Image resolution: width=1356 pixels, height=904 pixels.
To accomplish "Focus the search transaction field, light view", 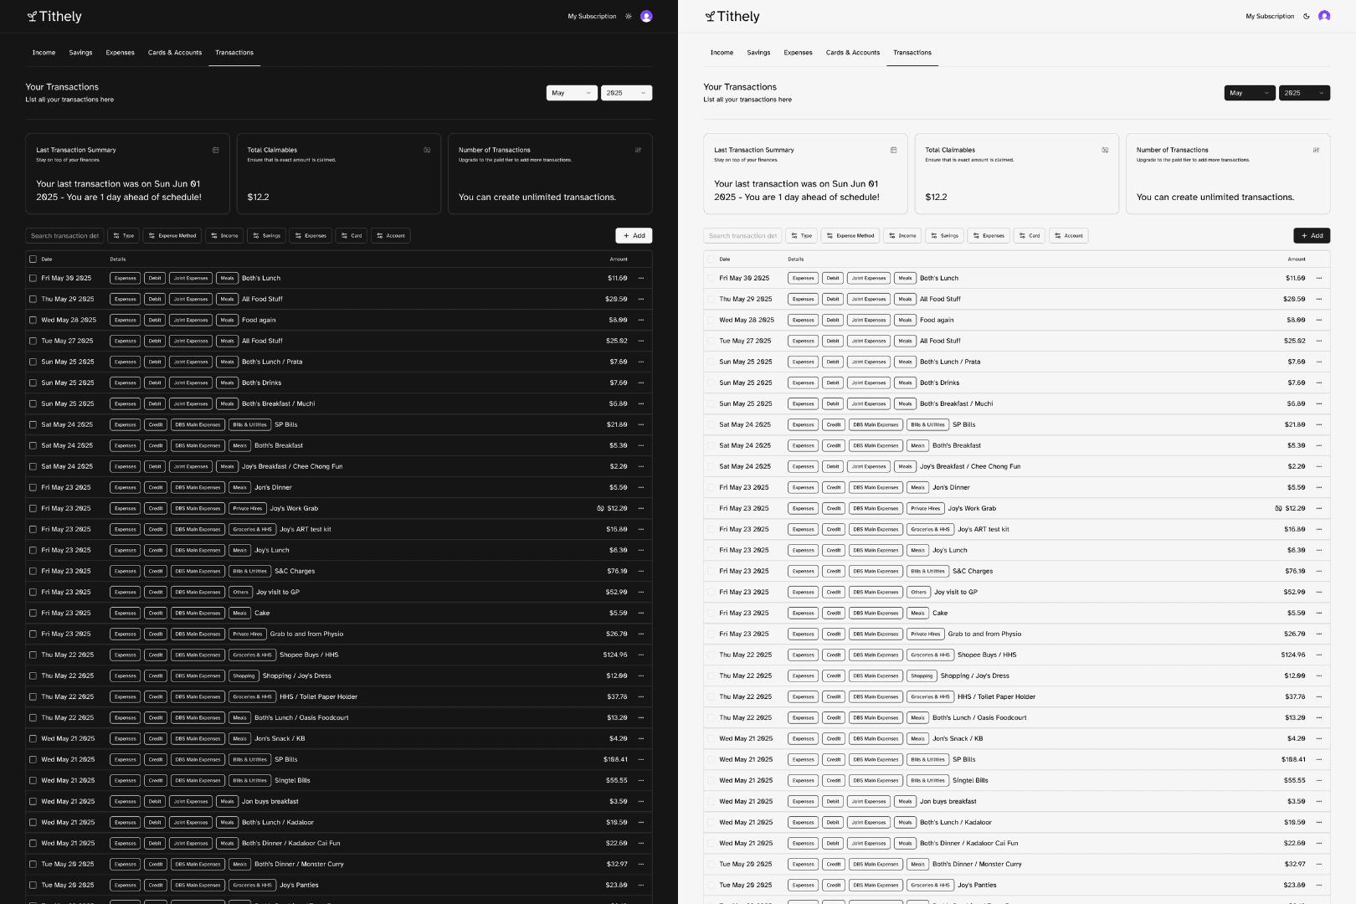I will 742,236.
